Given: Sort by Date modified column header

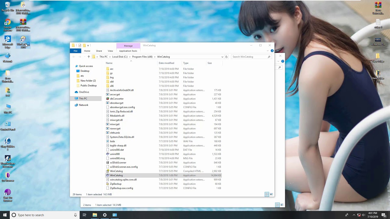Looking at the screenshot, I should click(170, 63).
